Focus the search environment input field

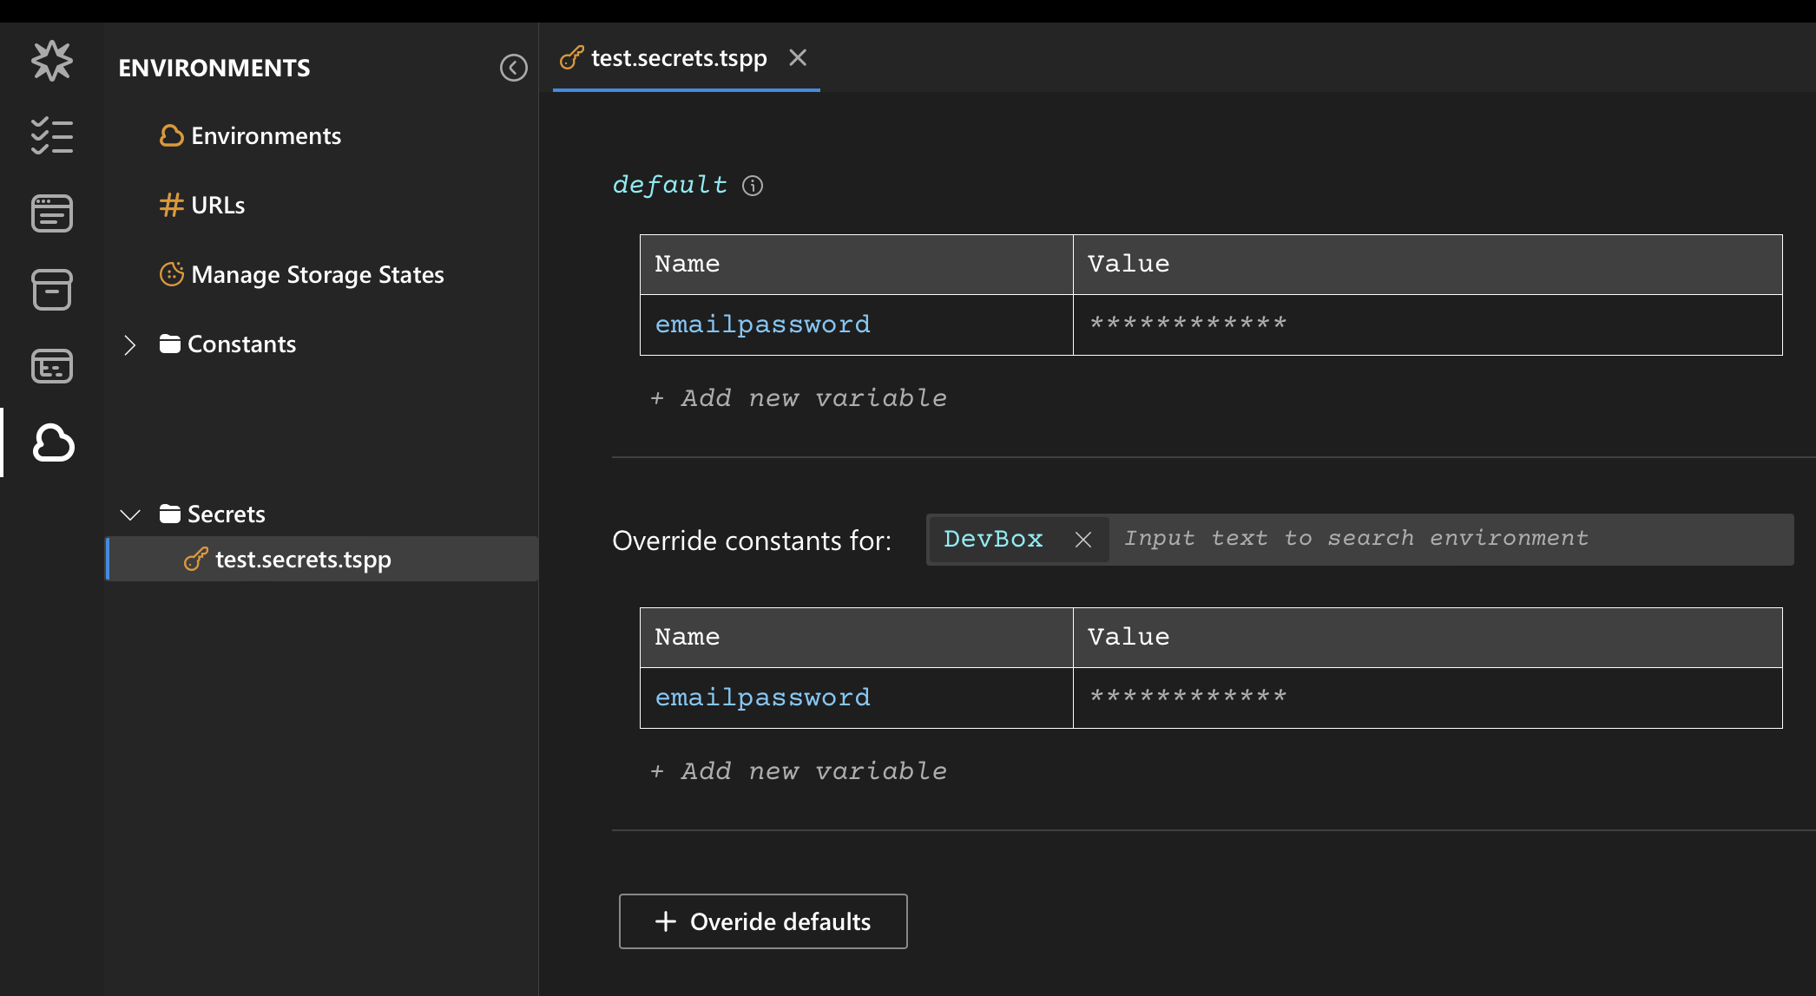tap(1450, 539)
